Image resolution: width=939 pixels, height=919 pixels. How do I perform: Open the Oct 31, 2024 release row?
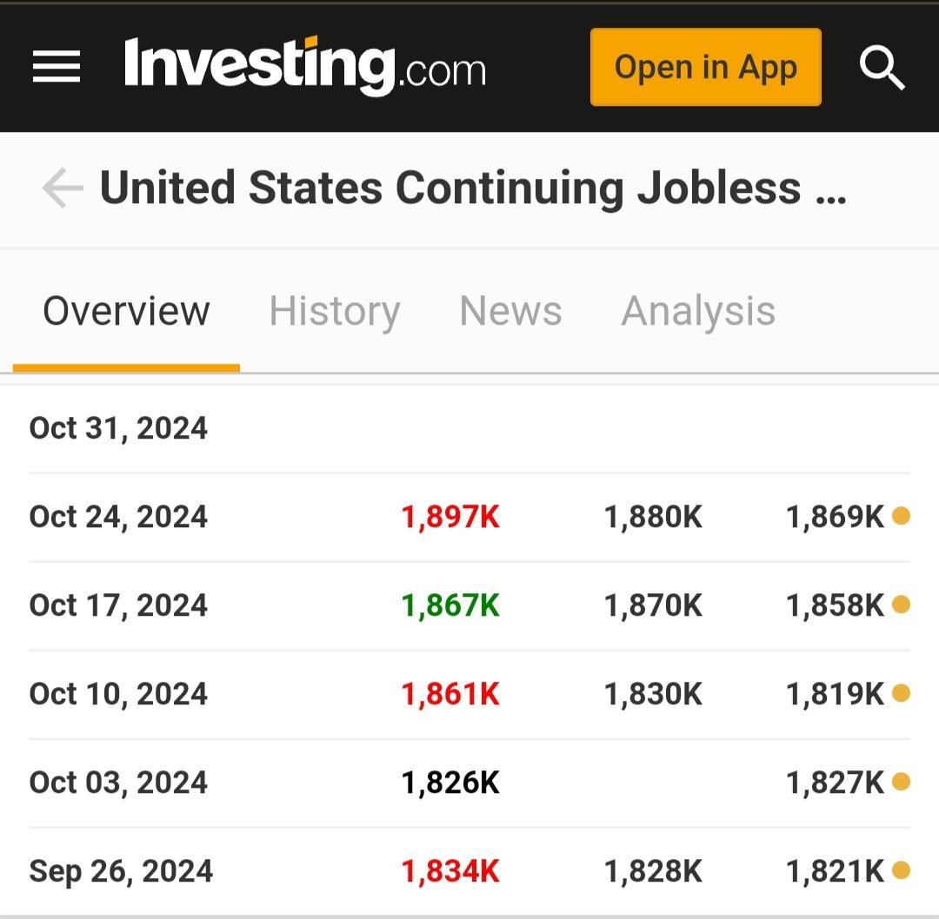[x=469, y=428]
